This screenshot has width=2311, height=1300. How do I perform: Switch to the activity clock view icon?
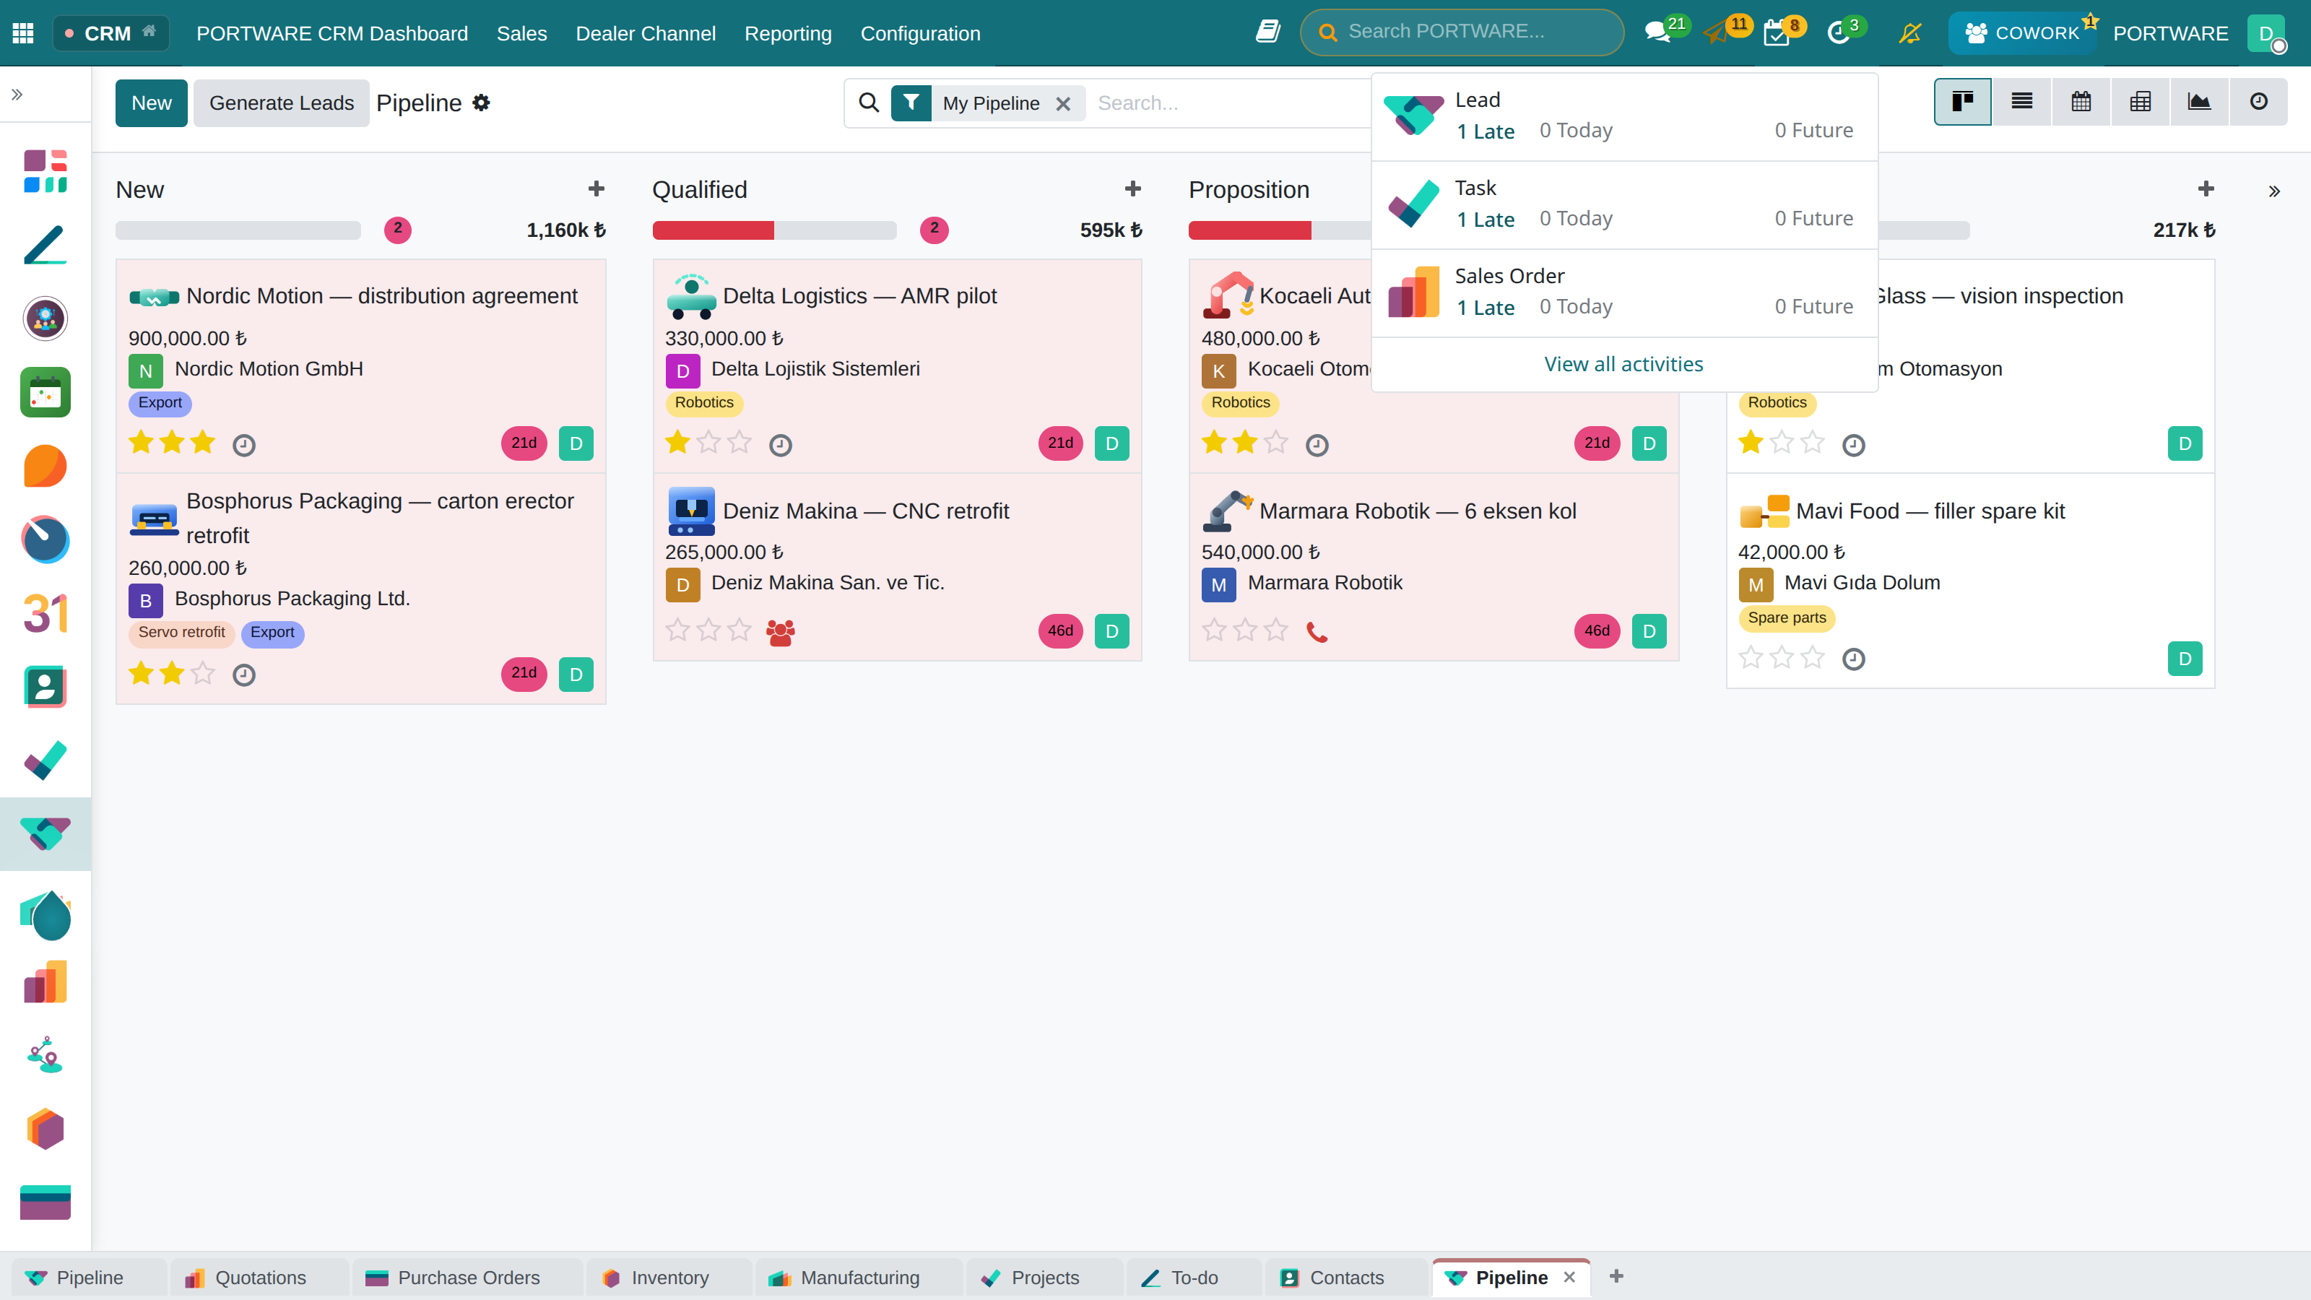point(2258,101)
